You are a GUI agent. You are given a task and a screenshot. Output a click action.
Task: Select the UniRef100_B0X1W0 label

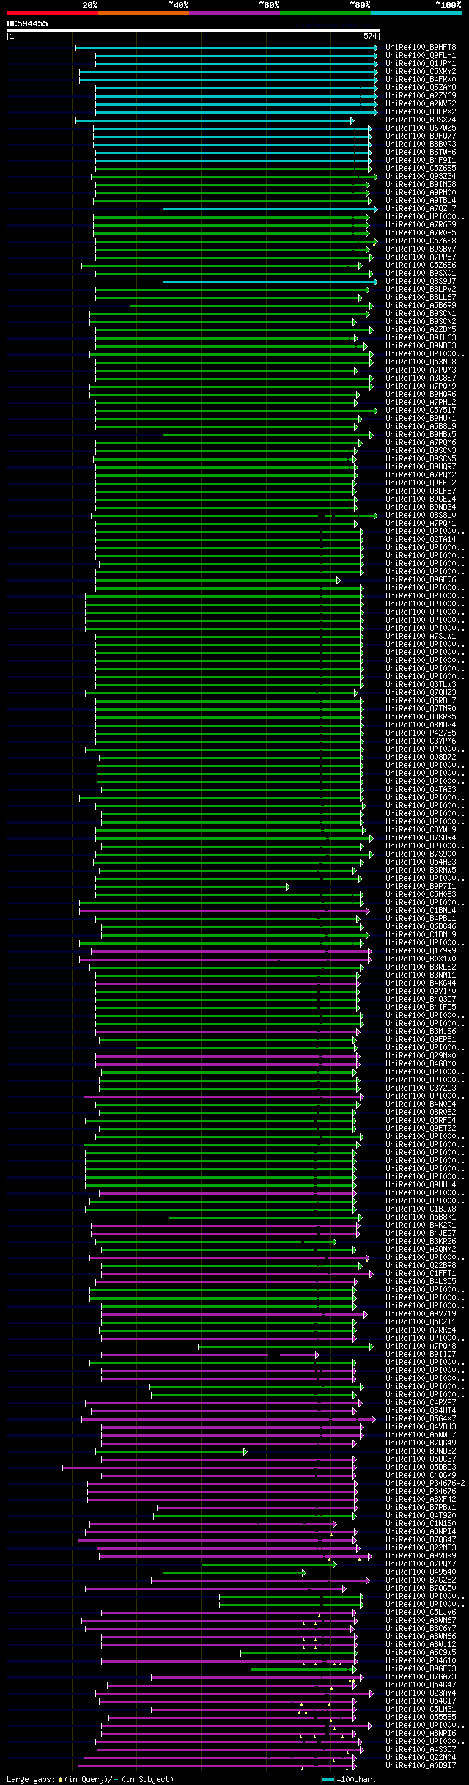click(x=421, y=959)
